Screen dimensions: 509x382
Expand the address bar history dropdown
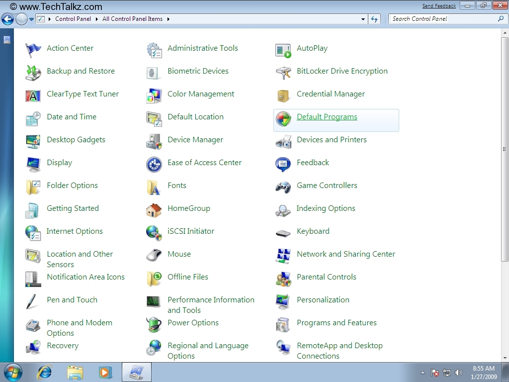pyautogui.click(x=363, y=19)
